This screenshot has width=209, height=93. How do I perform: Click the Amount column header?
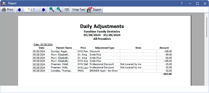(164, 48)
